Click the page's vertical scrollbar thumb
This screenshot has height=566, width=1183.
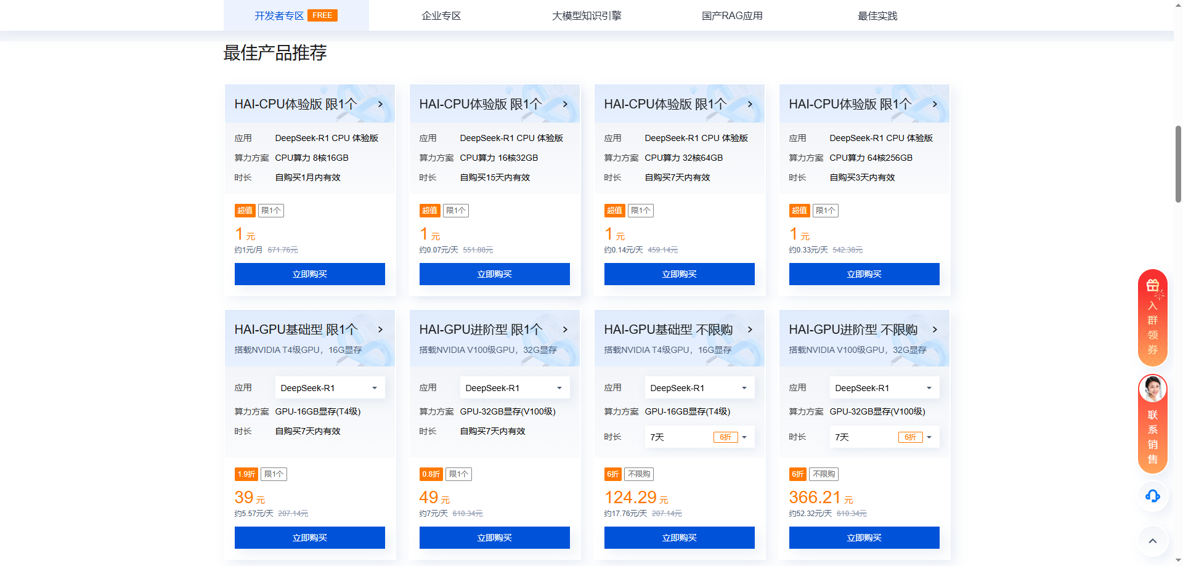click(1178, 164)
